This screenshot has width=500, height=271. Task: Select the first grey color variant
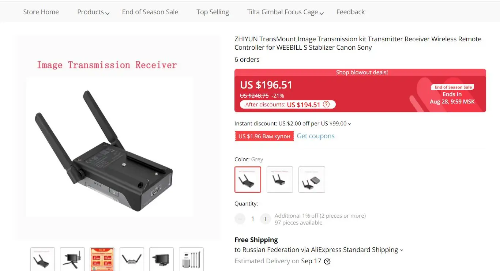(x=248, y=180)
